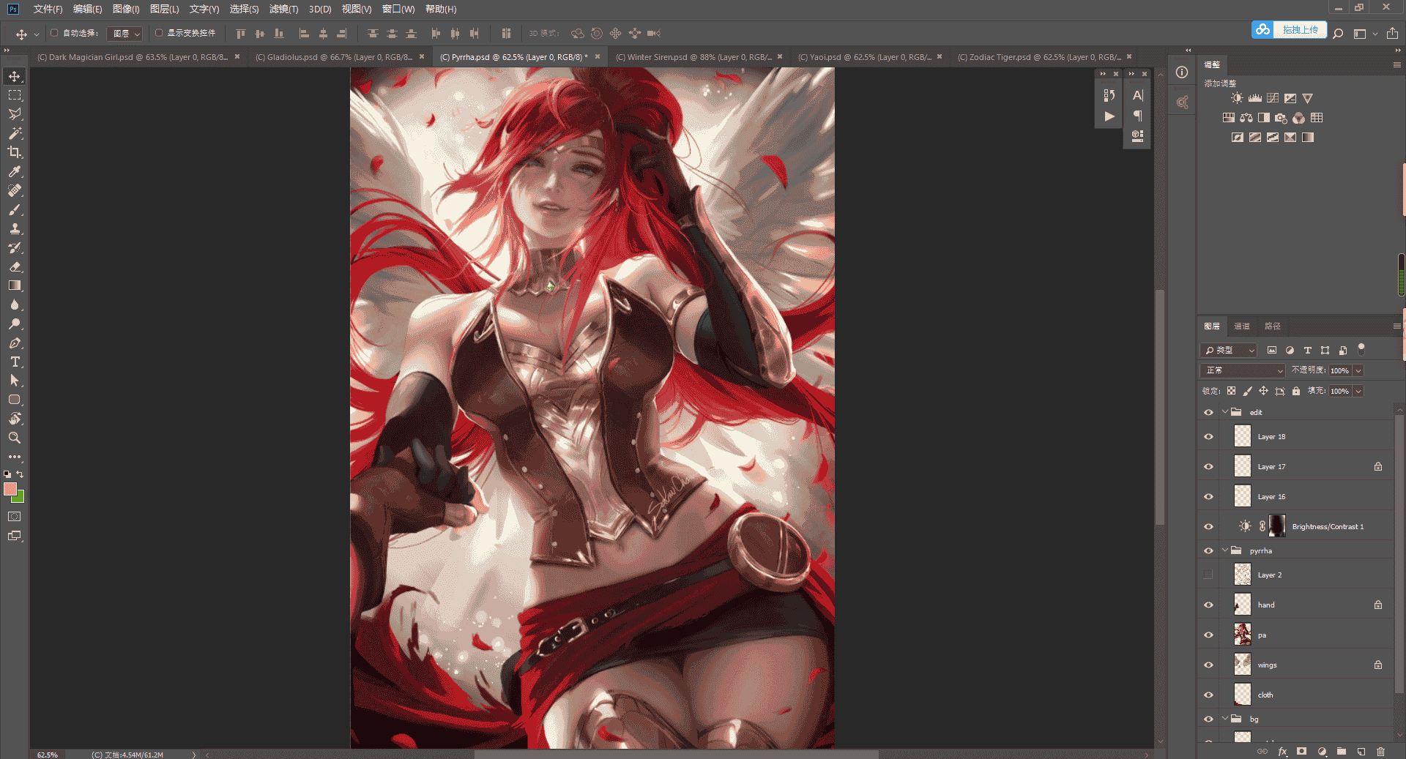The image size is (1406, 759).
Task: Select the Type tool
Action: pyautogui.click(x=15, y=362)
